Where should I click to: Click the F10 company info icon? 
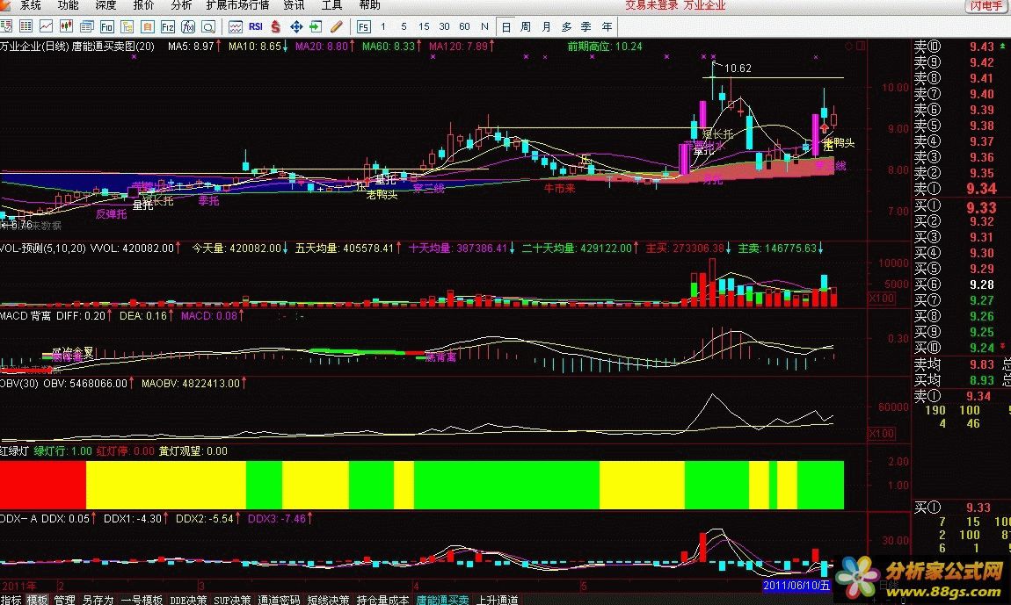click(x=107, y=26)
